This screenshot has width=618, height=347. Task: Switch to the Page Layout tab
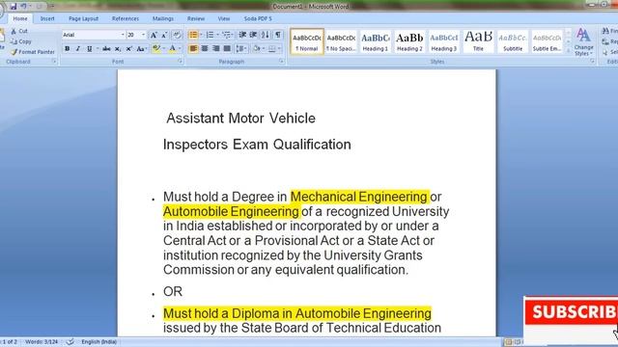click(84, 18)
